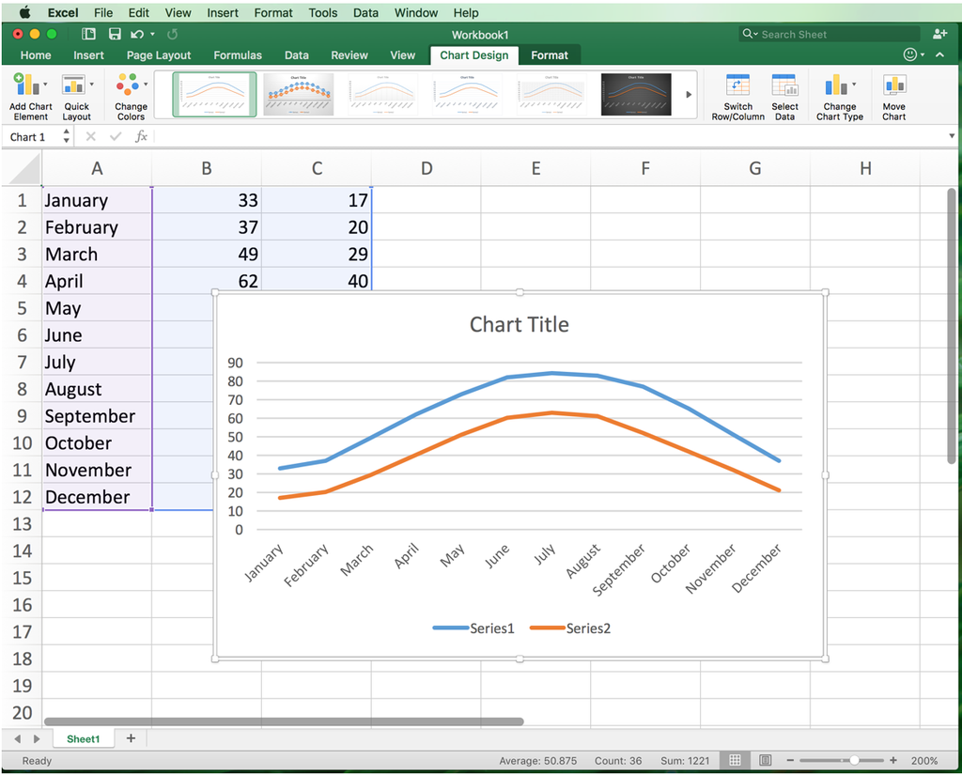Click the Move Chart icon
The height and width of the screenshot is (775, 962).
[x=894, y=84]
